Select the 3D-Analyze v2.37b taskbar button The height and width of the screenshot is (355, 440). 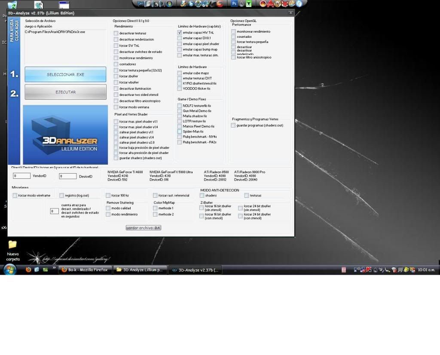[196, 270]
